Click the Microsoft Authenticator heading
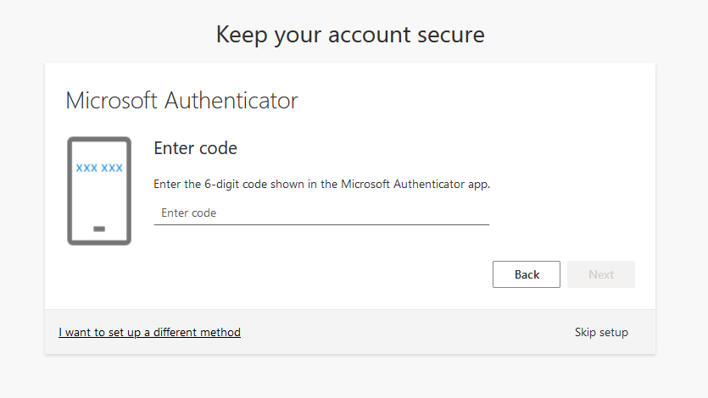Image resolution: width=708 pixels, height=398 pixels. pyautogui.click(x=181, y=101)
